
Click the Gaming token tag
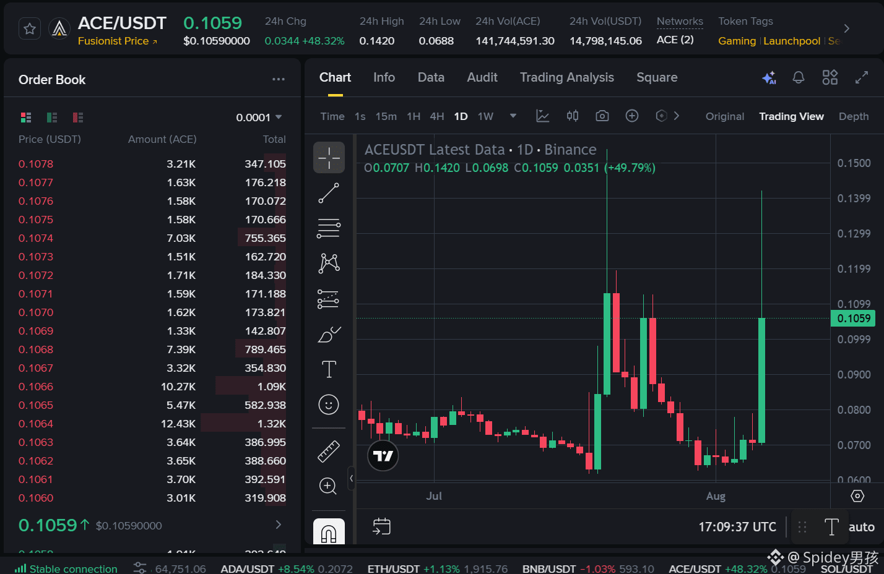coord(737,41)
